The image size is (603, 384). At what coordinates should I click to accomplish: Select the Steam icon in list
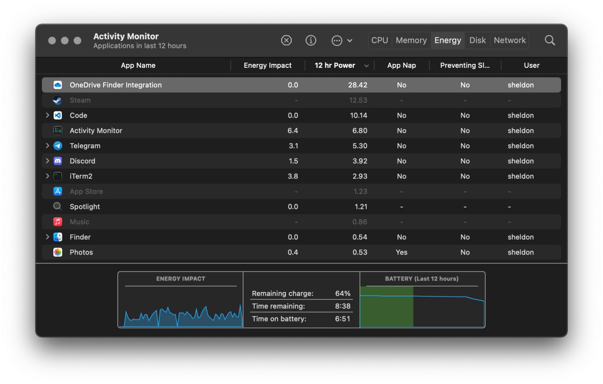tap(57, 100)
